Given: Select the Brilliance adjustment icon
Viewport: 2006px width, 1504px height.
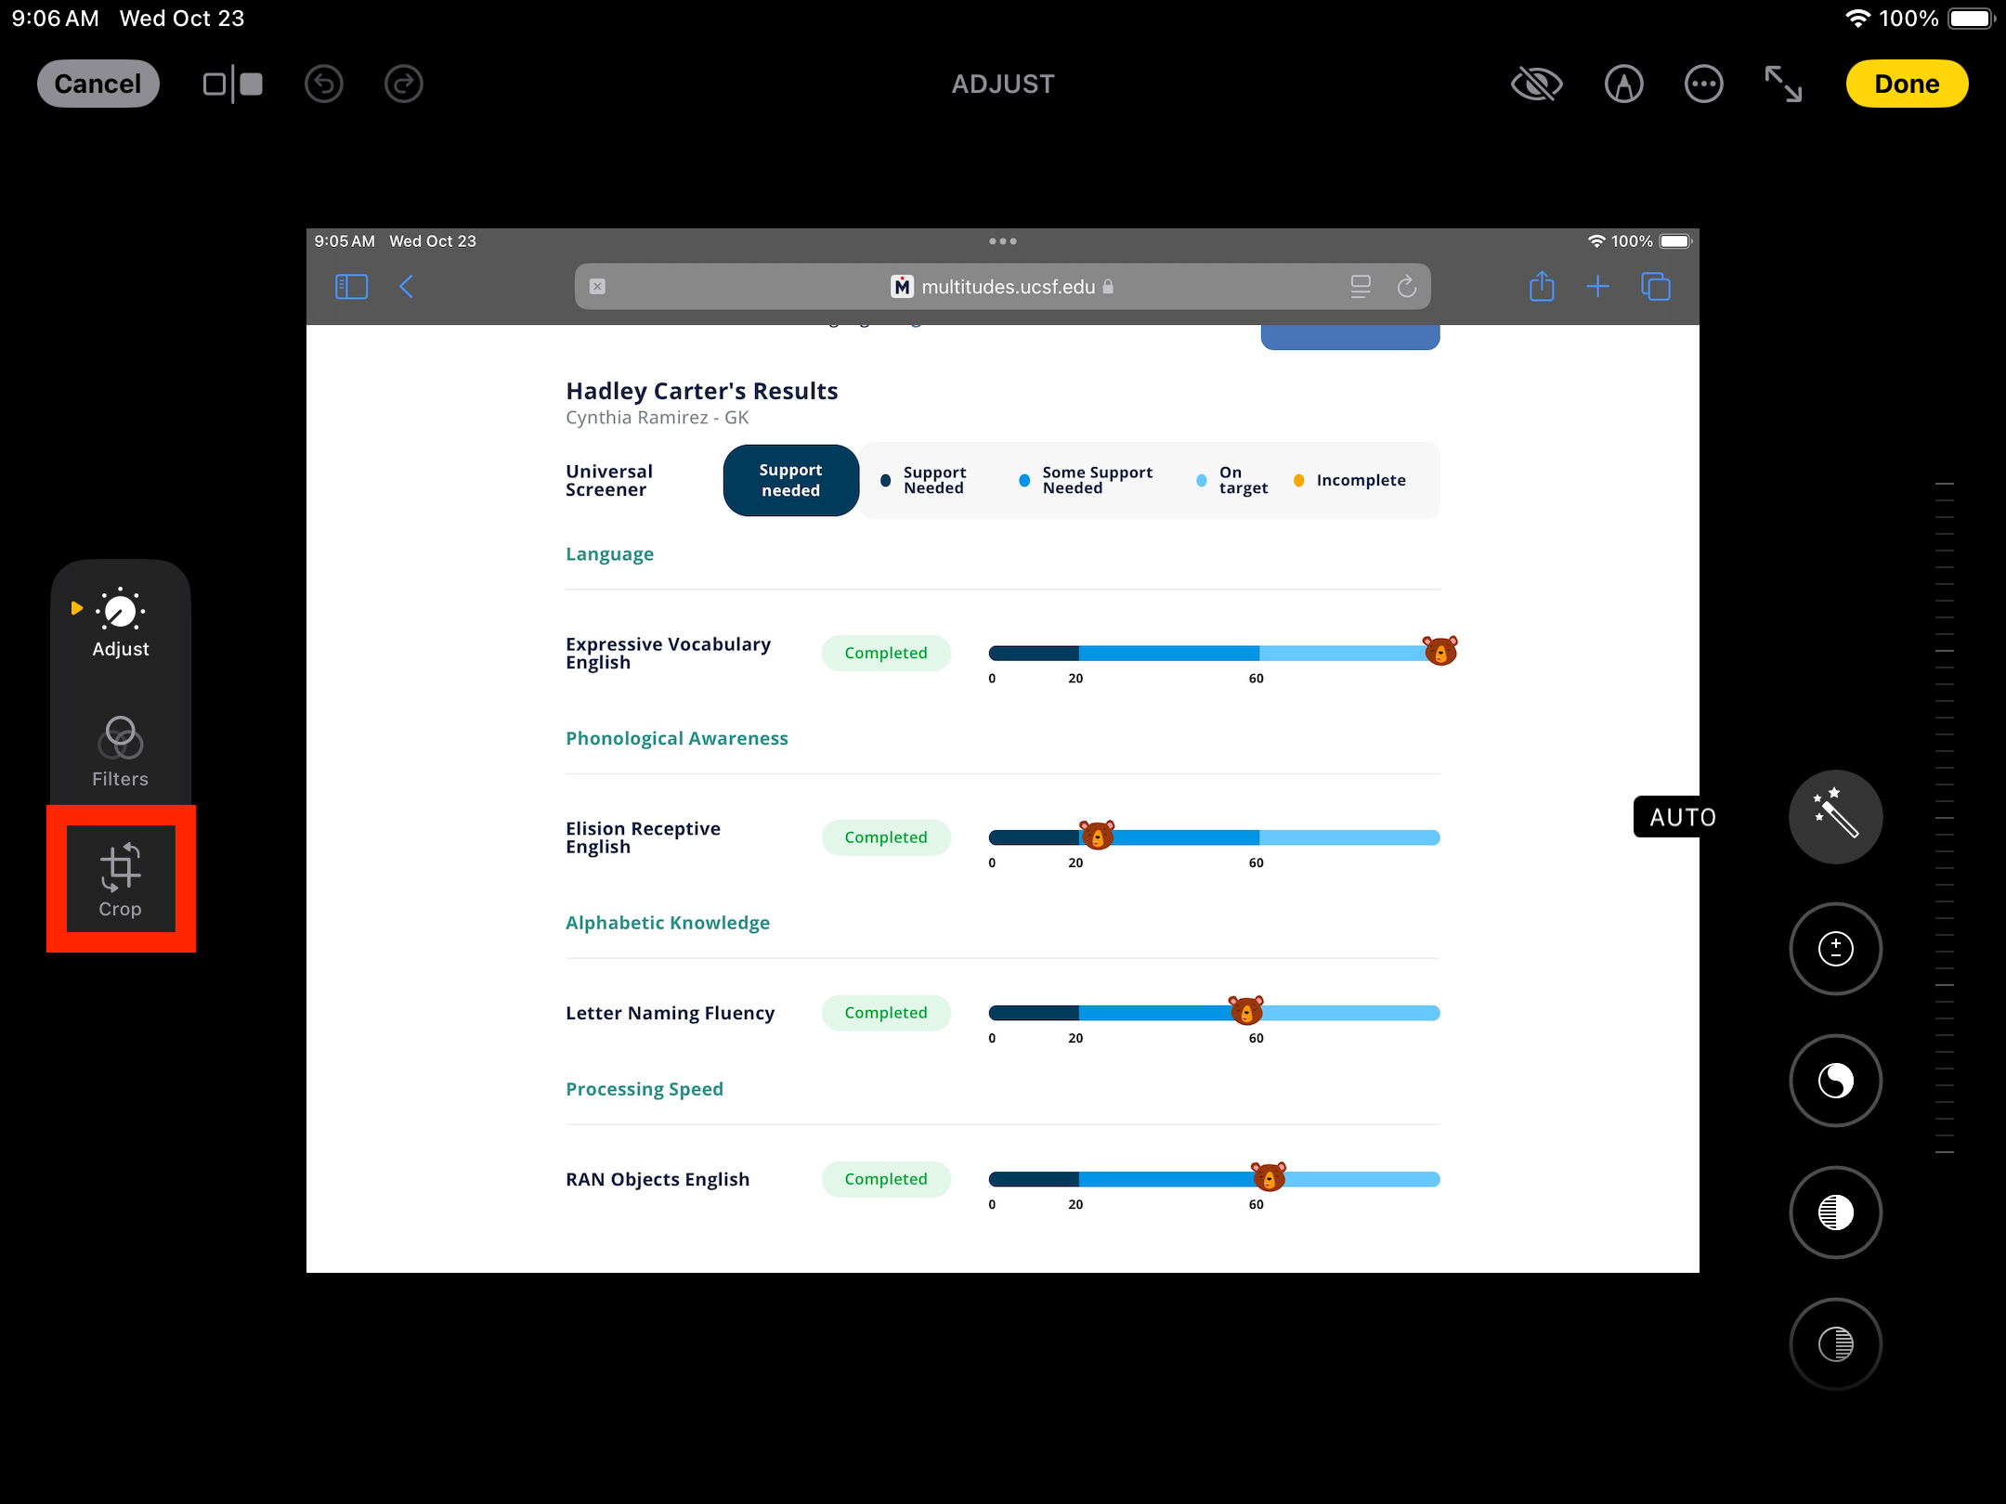Looking at the screenshot, I should tap(1835, 1081).
